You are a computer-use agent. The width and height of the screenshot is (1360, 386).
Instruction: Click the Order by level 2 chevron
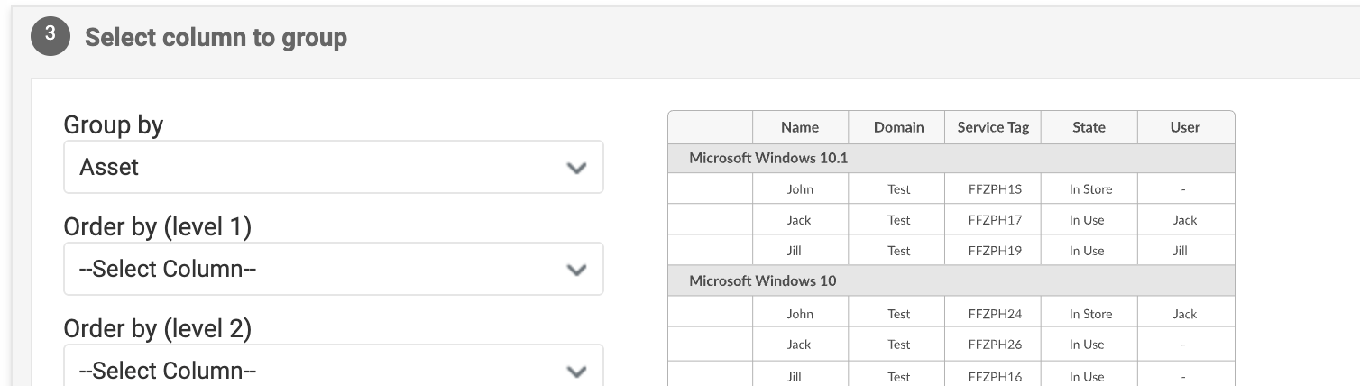tap(575, 371)
